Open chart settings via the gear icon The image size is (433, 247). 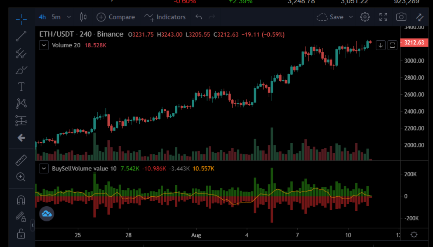coord(365,17)
